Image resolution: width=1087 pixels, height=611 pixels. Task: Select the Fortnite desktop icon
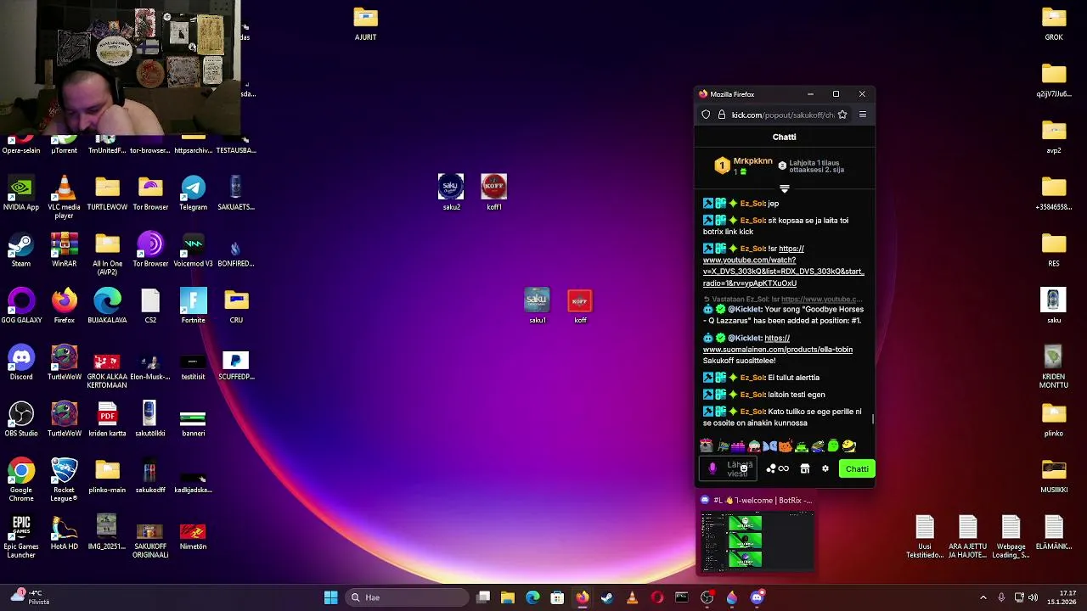point(193,306)
